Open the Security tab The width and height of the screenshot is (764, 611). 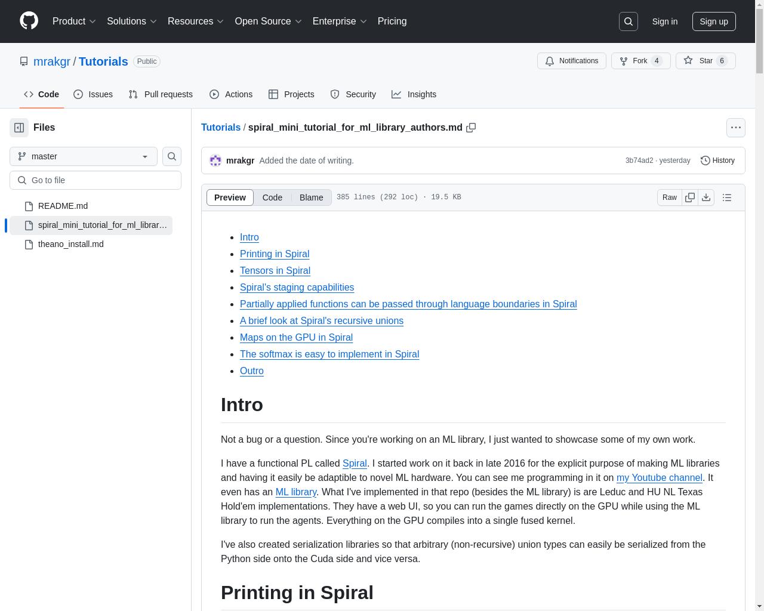353,94
